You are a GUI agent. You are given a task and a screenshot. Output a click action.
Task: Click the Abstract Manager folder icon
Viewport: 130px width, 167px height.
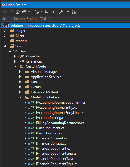click(27, 72)
